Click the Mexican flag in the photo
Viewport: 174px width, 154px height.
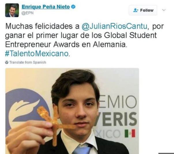pos(130,133)
